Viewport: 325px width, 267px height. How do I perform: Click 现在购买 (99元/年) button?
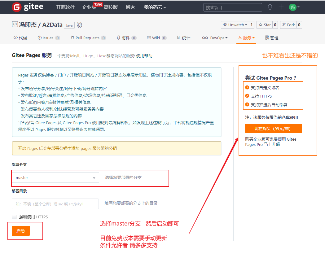tap(273, 129)
